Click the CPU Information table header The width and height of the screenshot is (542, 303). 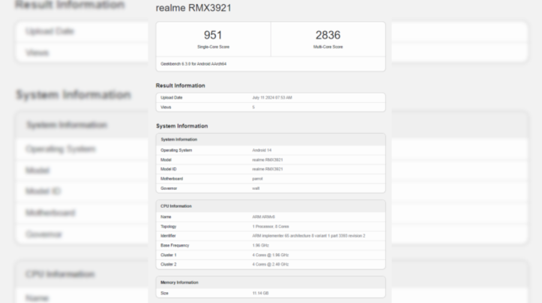tap(176, 206)
